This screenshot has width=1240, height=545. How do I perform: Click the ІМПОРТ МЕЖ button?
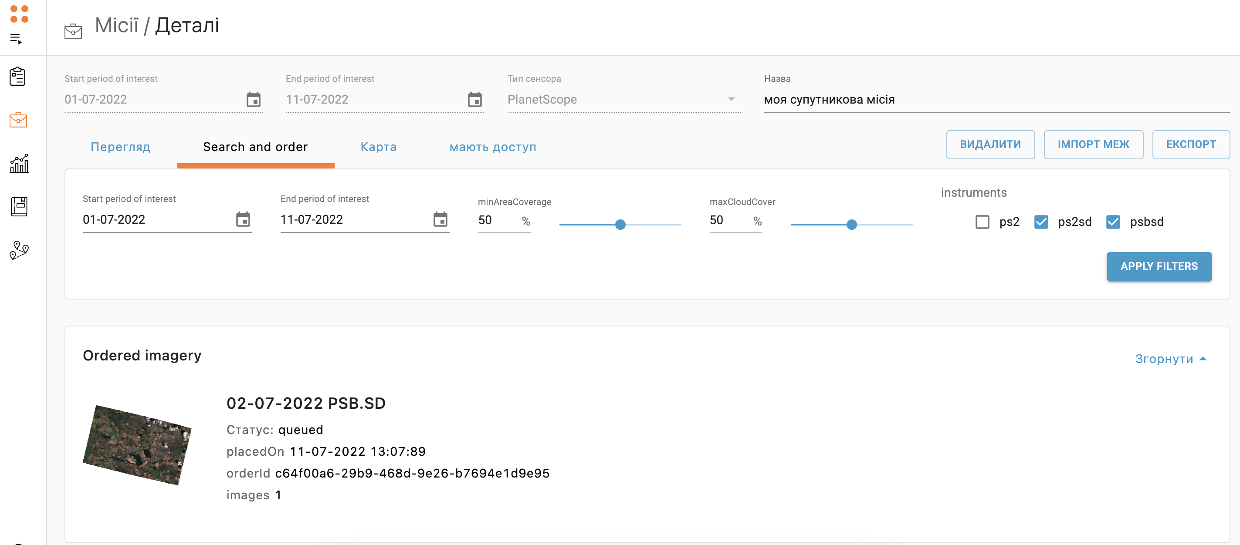coord(1093,145)
